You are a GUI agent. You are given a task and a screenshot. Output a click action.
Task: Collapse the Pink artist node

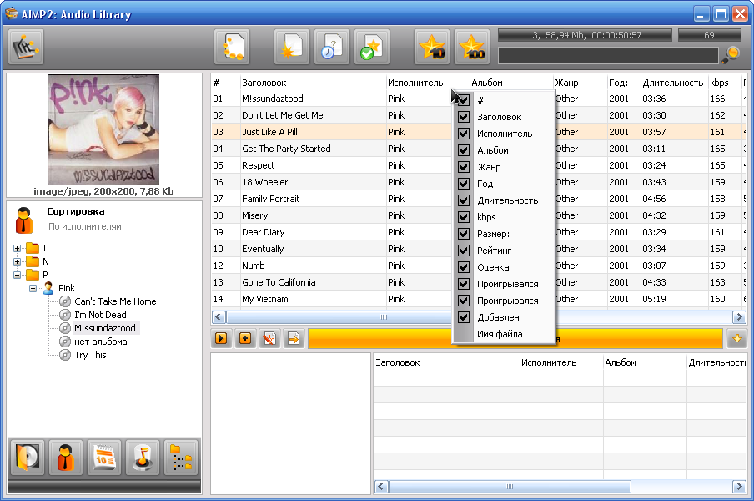[33, 288]
